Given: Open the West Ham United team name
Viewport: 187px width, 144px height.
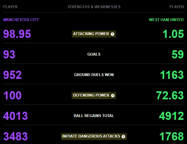Looking at the screenshot, I should [166, 20].
